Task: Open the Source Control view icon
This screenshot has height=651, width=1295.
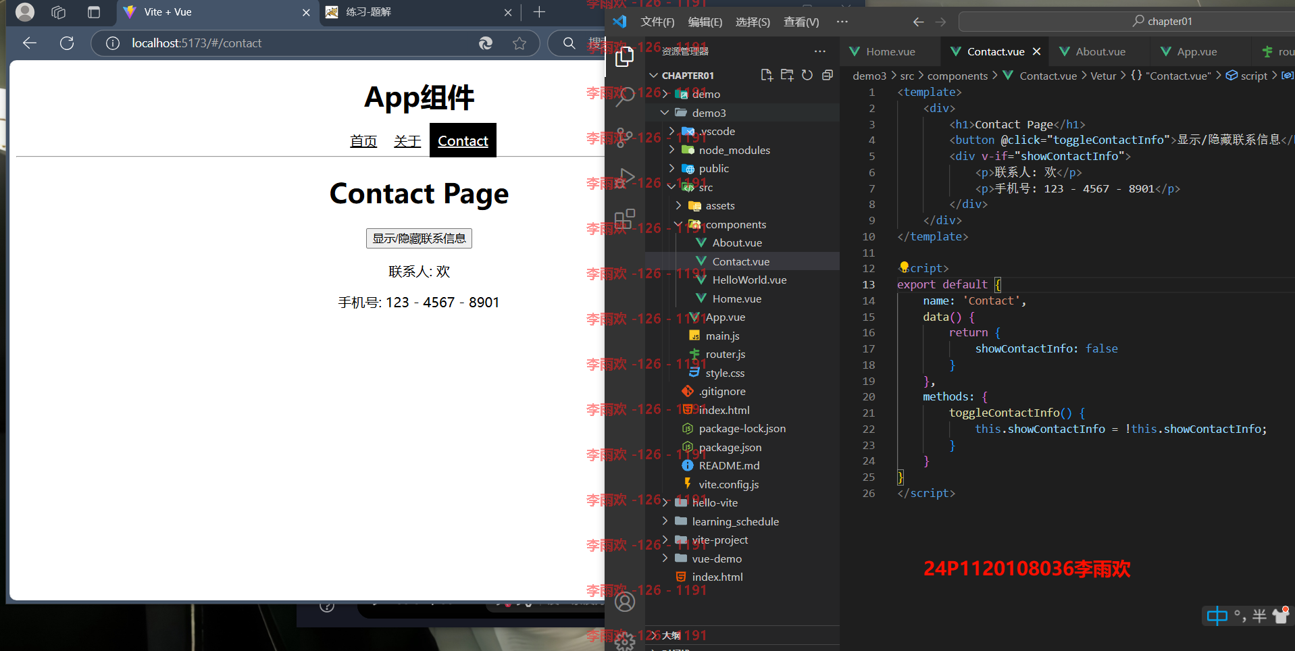Action: (625, 138)
